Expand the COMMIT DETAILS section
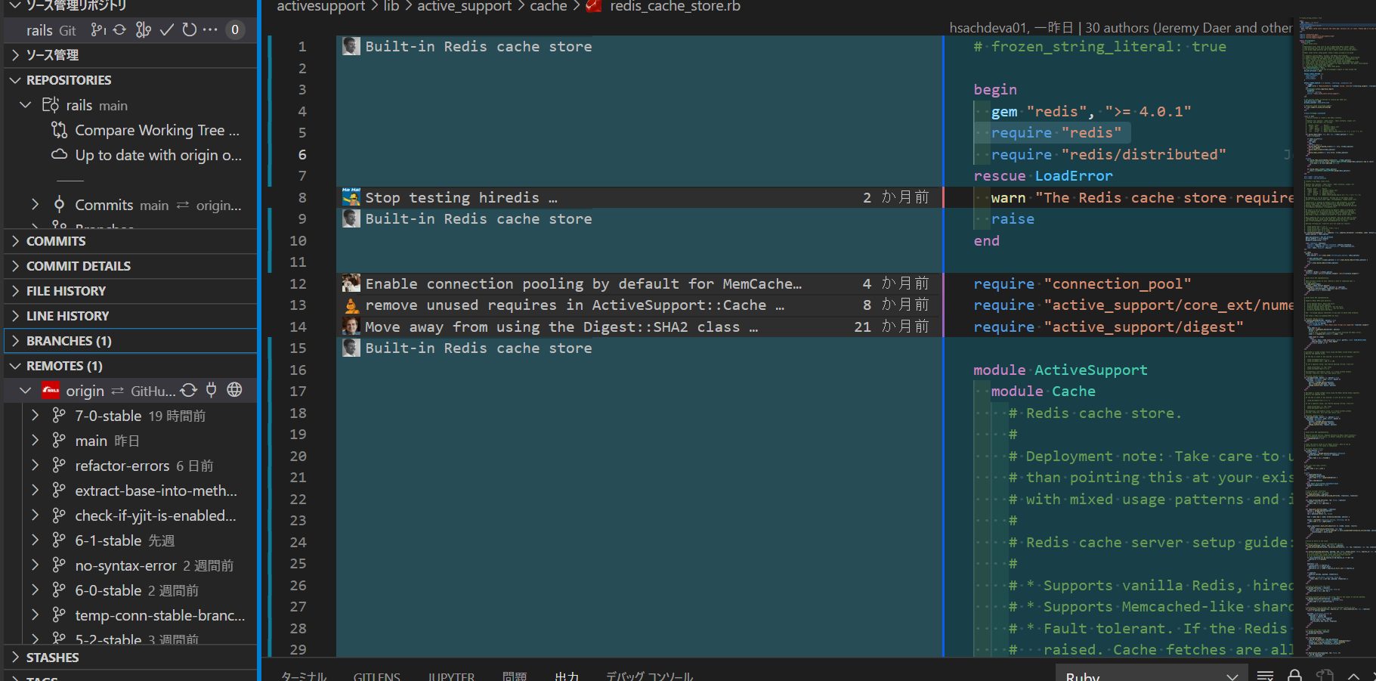This screenshot has width=1376, height=681. [x=130, y=265]
